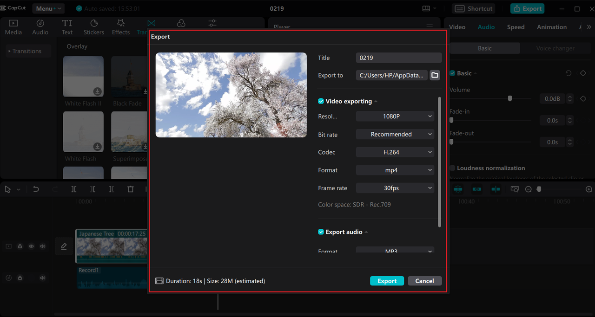
Task: Click the preview axis icon
Action: (496, 189)
